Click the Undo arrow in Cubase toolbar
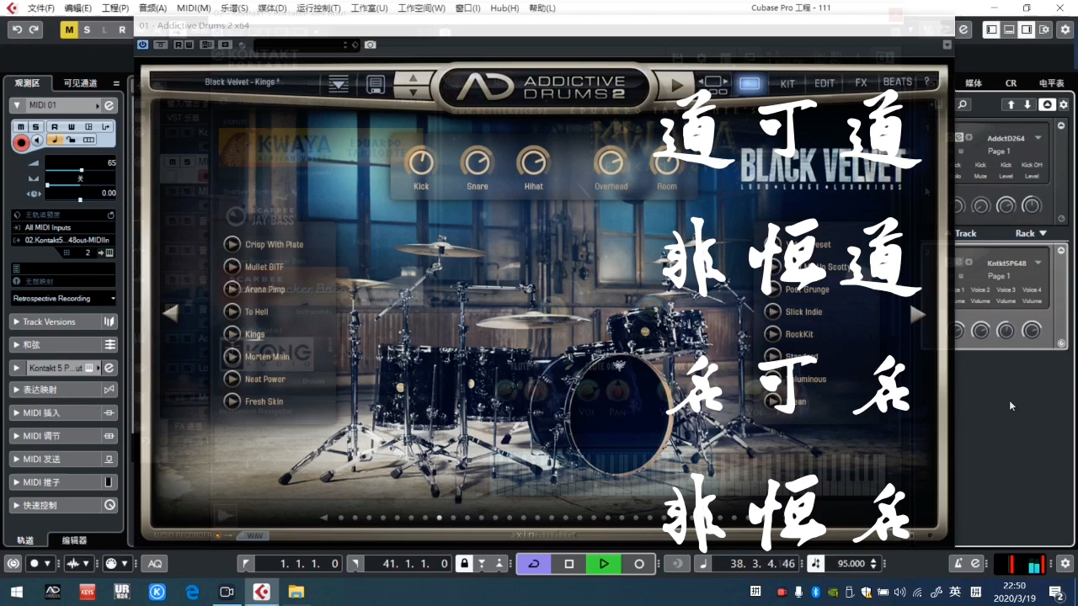 (x=17, y=29)
